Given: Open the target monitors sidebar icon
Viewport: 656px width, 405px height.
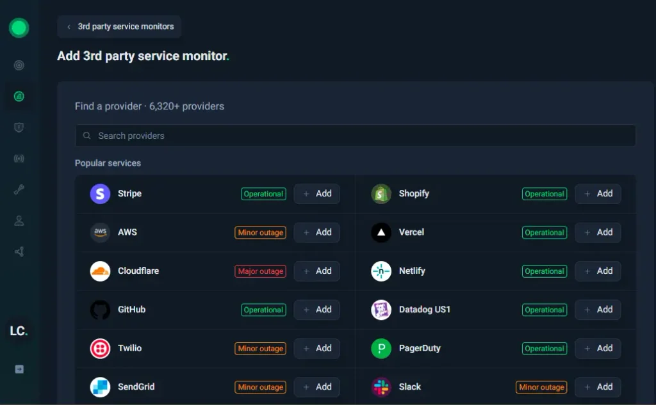Looking at the screenshot, I should (19, 65).
